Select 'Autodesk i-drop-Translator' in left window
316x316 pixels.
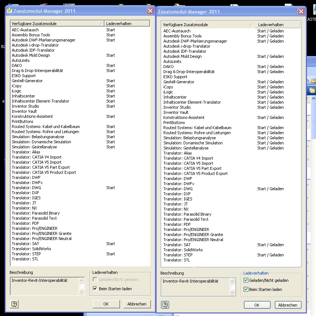(x=35, y=45)
